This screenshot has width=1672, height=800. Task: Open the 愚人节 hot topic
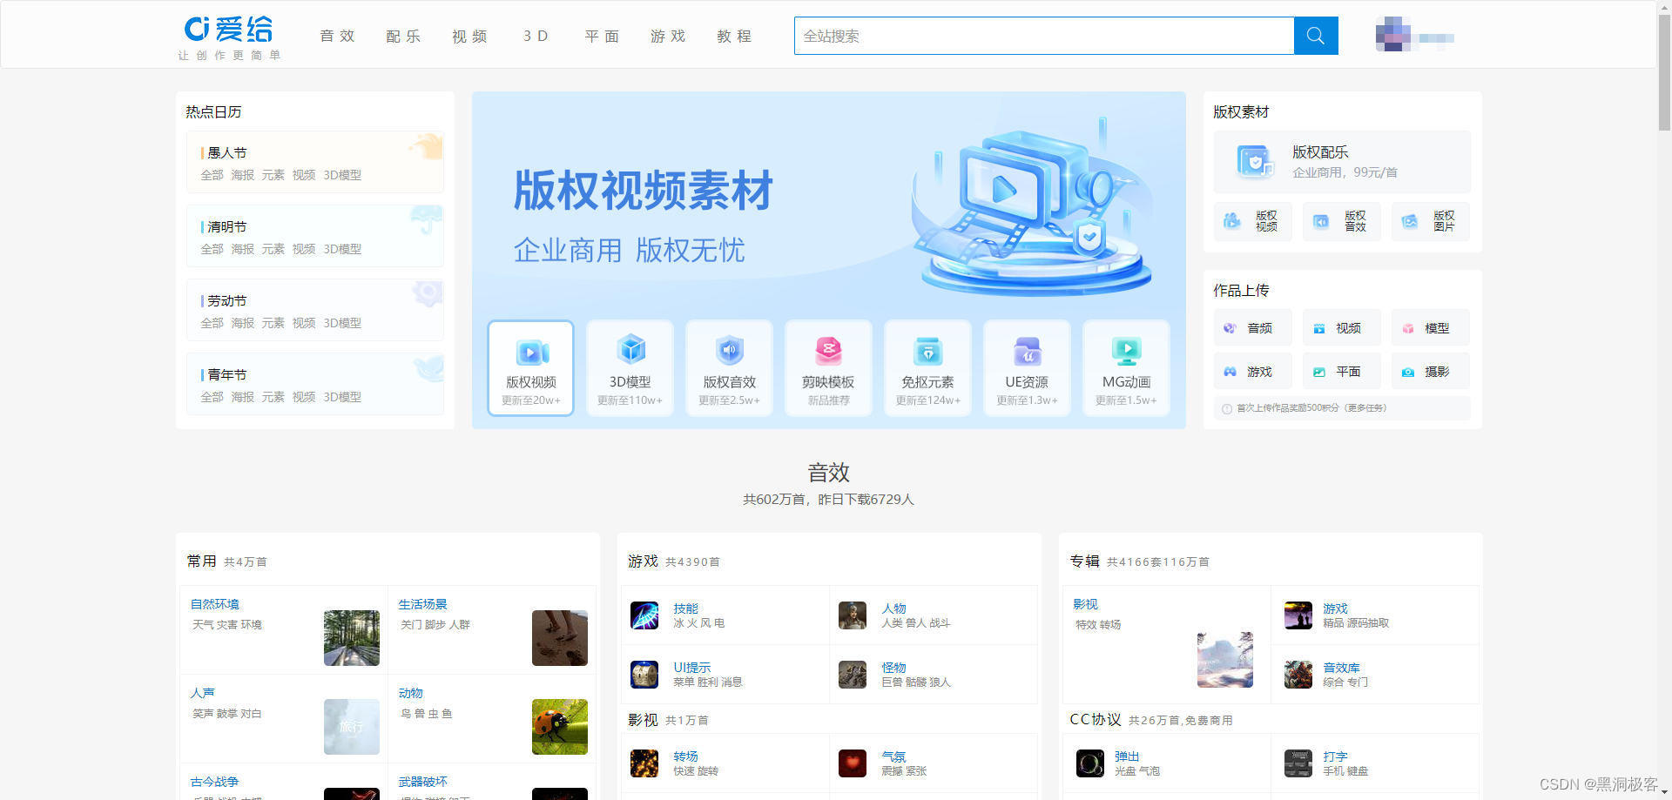coord(227,152)
